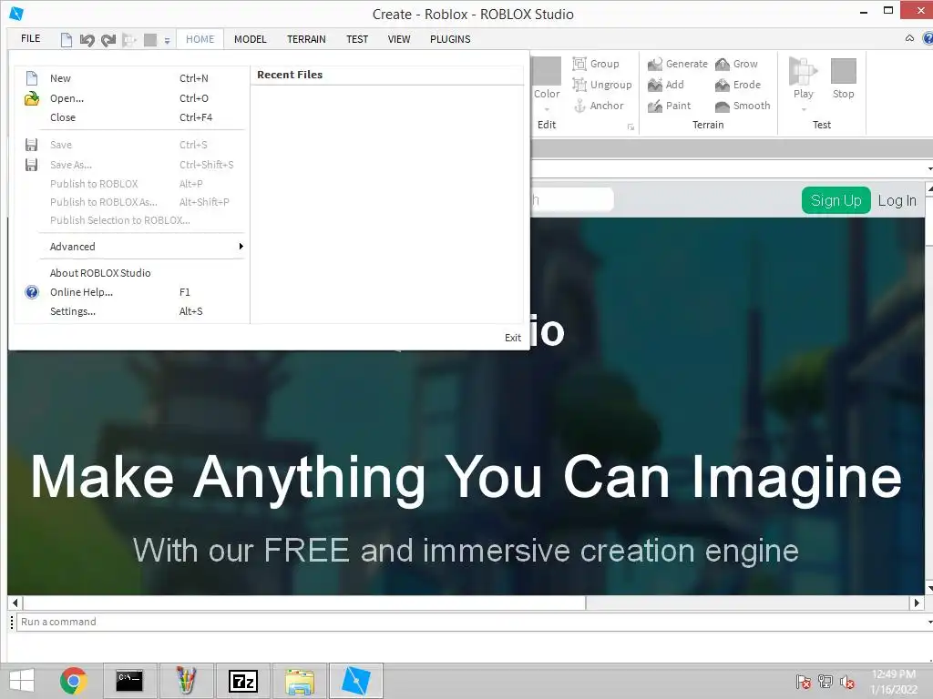This screenshot has height=699, width=933.
Task: Open the command bar history dropdown
Action: point(928,623)
